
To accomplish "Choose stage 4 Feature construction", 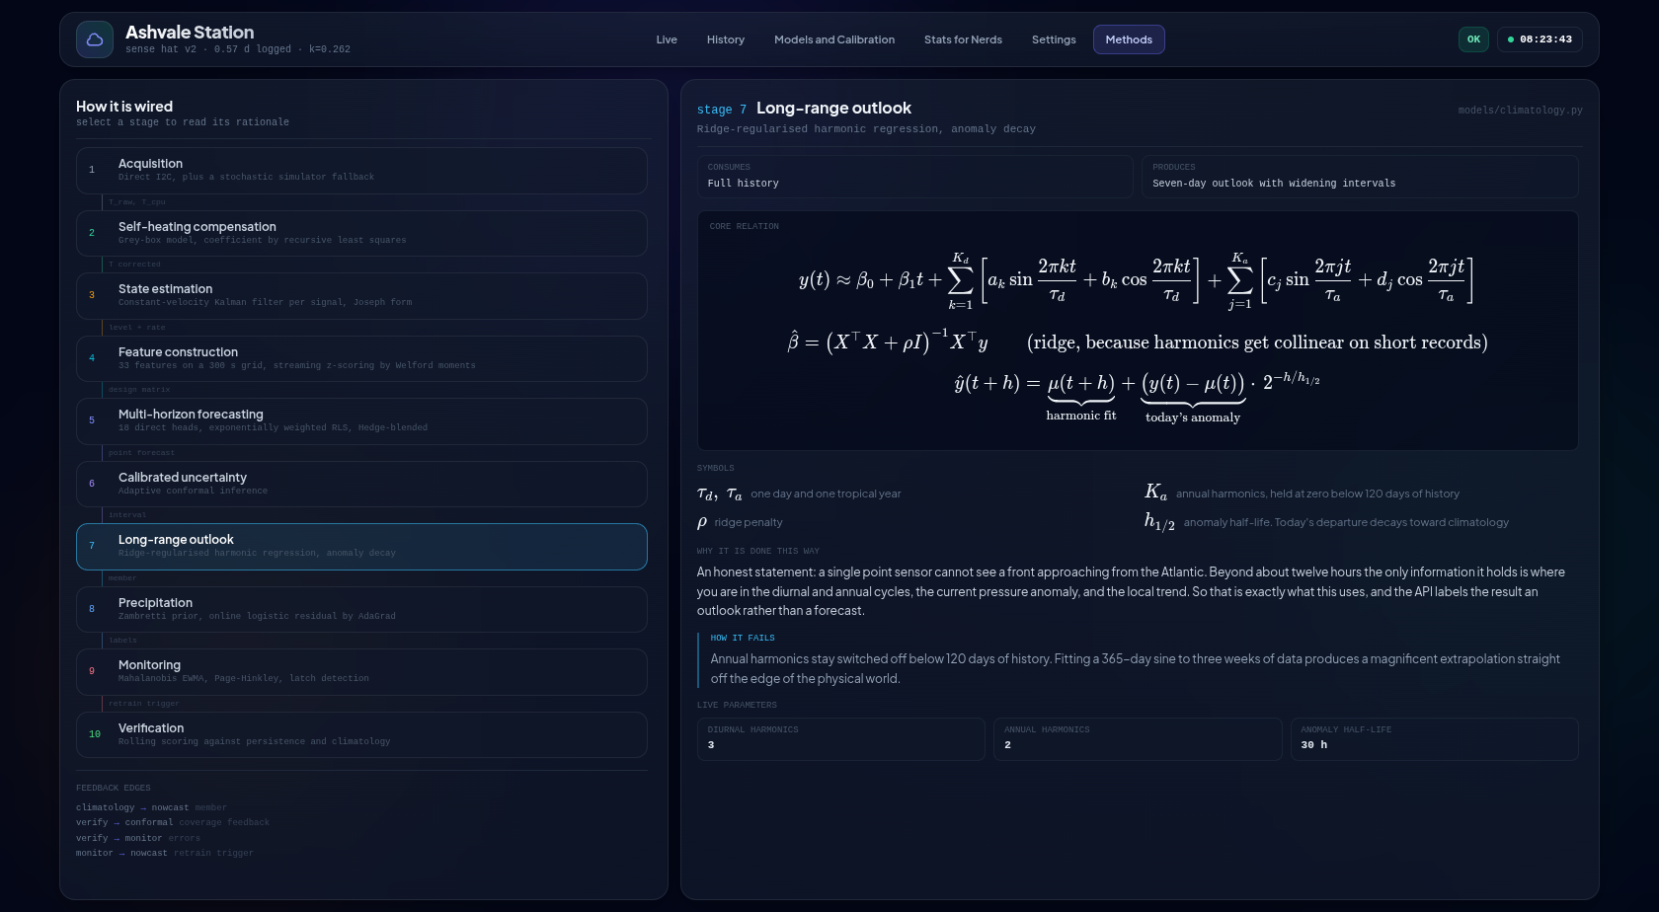I will click(361, 358).
